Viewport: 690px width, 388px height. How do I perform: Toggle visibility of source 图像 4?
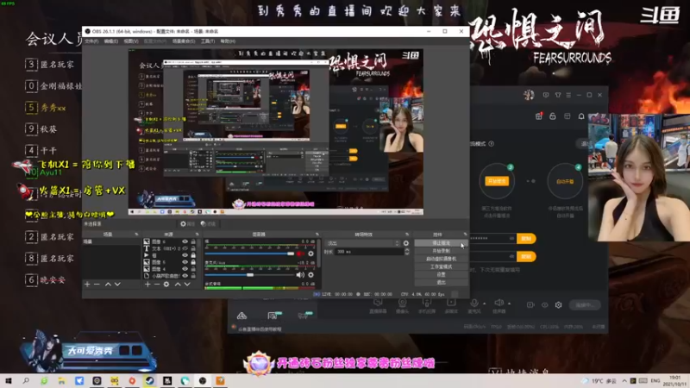pyautogui.click(x=185, y=269)
